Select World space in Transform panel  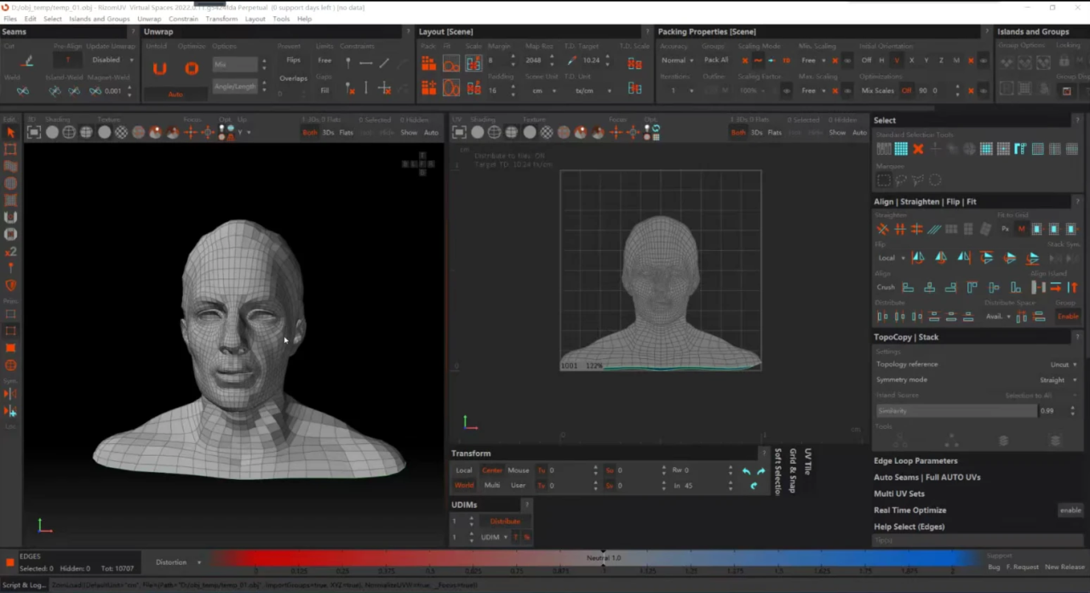[464, 485]
